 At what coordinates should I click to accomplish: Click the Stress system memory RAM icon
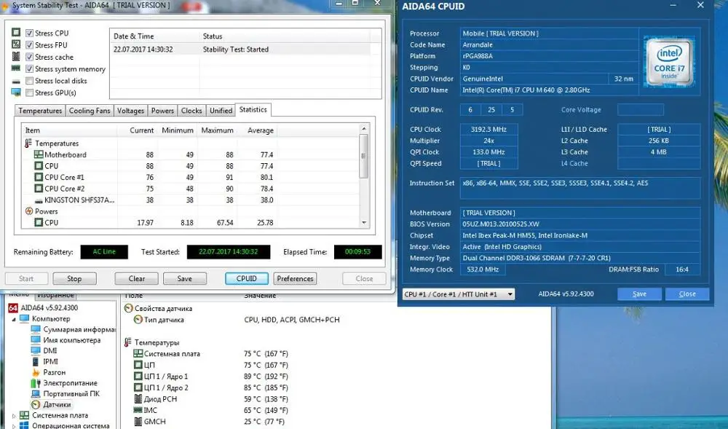tap(16, 68)
